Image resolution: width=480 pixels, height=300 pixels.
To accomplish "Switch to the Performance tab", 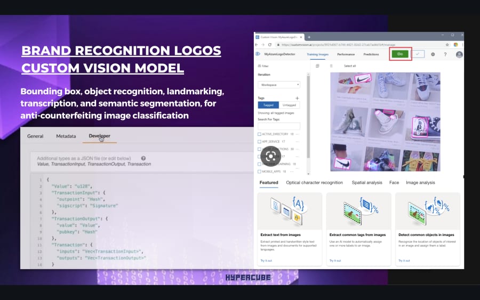I will [x=346, y=54].
